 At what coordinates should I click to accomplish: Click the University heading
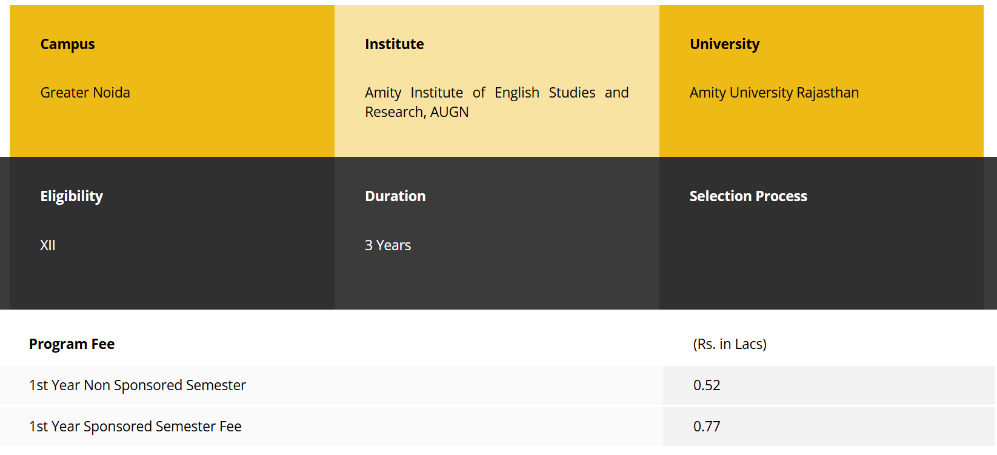[724, 44]
